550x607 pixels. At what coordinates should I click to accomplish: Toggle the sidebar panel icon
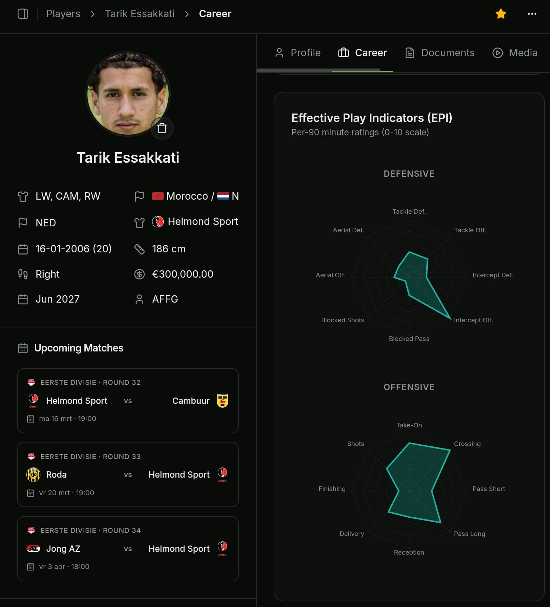pos(23,14)
